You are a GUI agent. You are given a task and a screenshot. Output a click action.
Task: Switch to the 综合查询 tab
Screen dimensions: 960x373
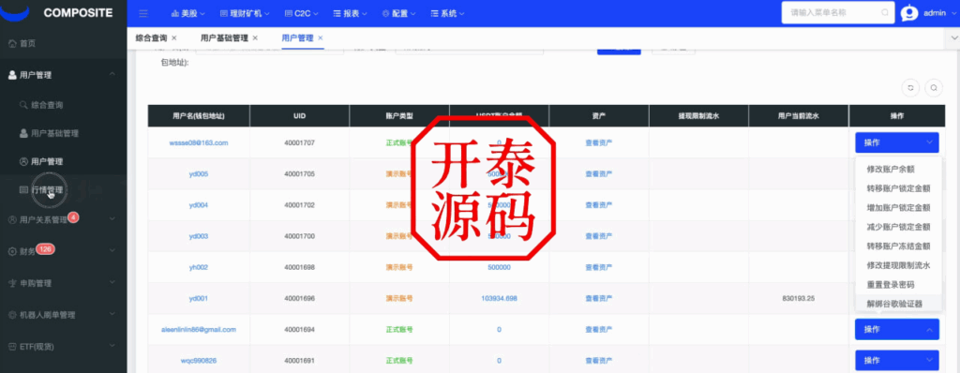click(x=151, y=38)
